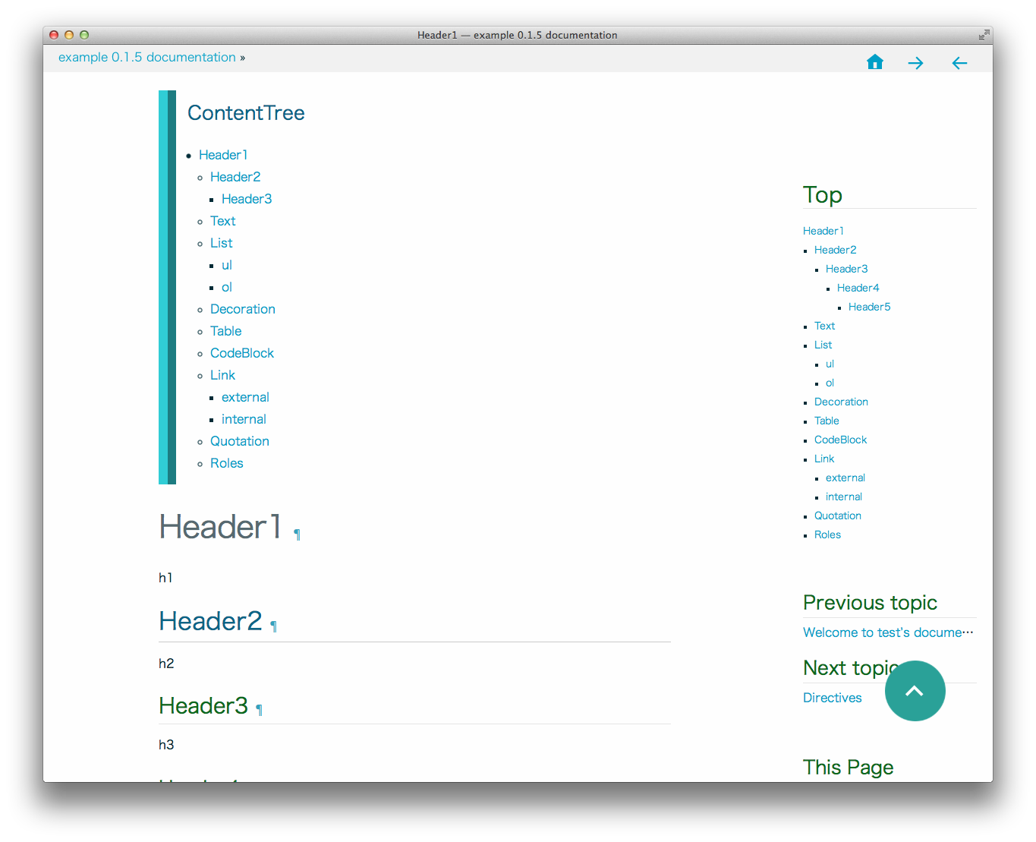Image resolution: width=1036 pixels, height=842 pixels.
Task: Go forward using the right arrow icon
Action: point(915,63)
